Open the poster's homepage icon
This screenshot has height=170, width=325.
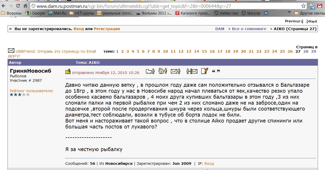tap(162, 71)
